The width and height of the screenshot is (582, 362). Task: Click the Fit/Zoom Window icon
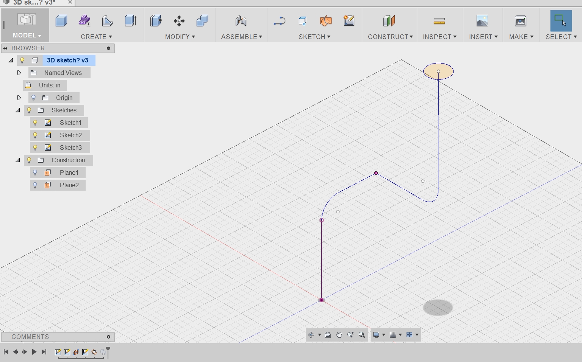tap(362, 335)
